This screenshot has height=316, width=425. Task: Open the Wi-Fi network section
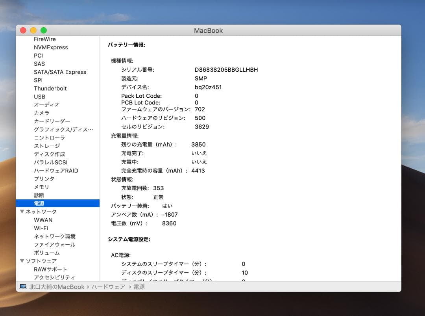[x=41, y=228]
